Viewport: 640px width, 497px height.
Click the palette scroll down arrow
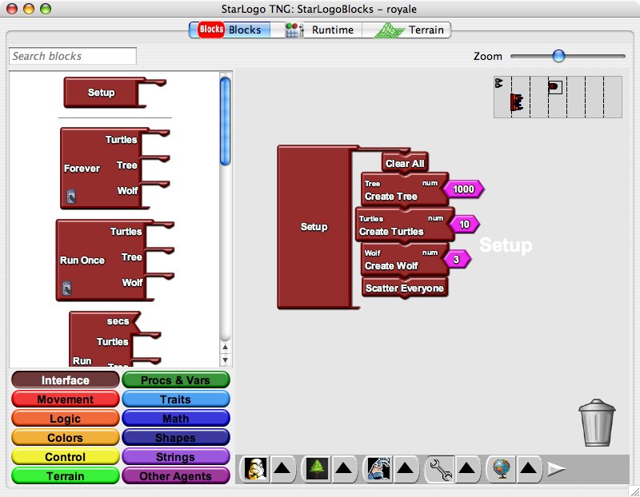pos(225,360)
